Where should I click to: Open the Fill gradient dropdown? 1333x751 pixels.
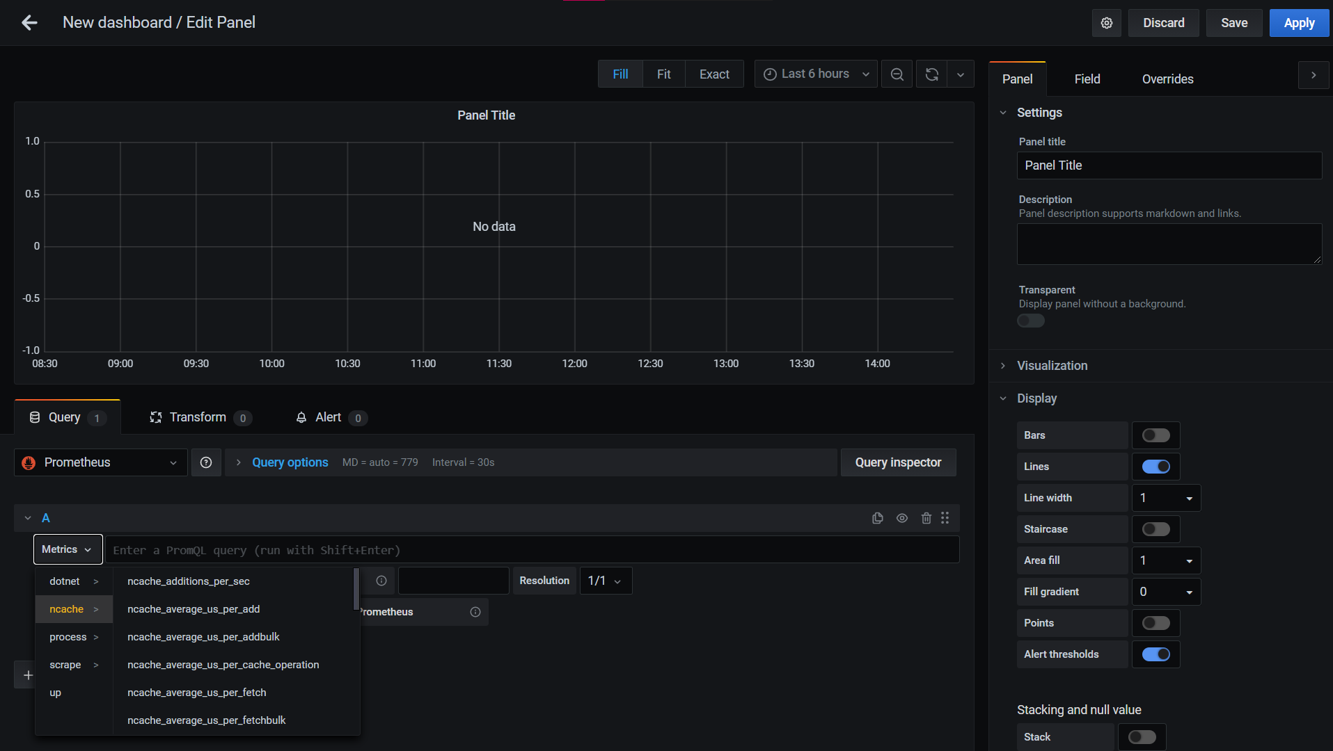click(x=1167, y=592)
